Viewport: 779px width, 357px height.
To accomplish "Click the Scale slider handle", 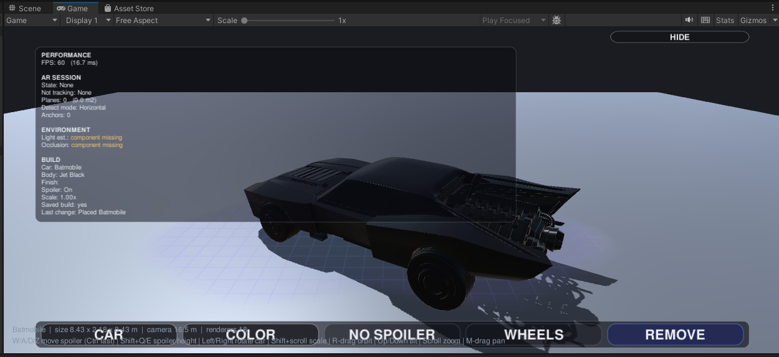I will click(x=244, y=21).
